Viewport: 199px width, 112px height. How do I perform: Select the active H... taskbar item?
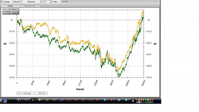point(34,100)
